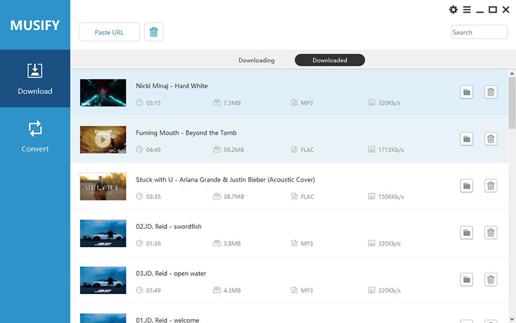
Task: Open the settings gear icon
Action: click(x=453, y=10)
